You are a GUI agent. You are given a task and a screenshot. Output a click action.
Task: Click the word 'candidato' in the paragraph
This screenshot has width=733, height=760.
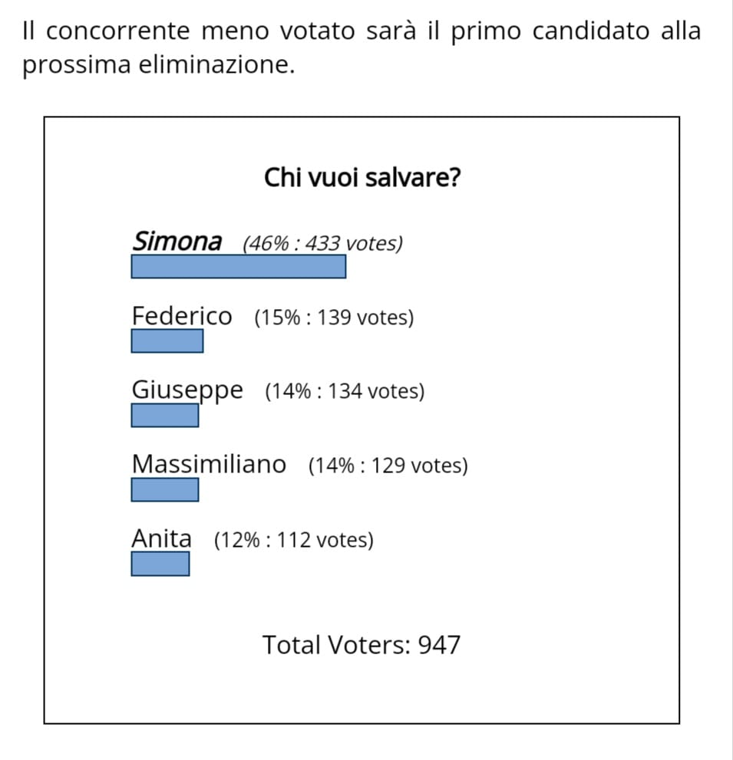point(590,31)
